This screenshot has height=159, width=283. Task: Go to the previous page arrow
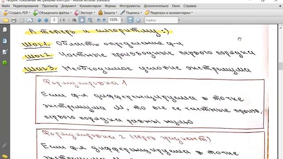[x=39, y=20]
